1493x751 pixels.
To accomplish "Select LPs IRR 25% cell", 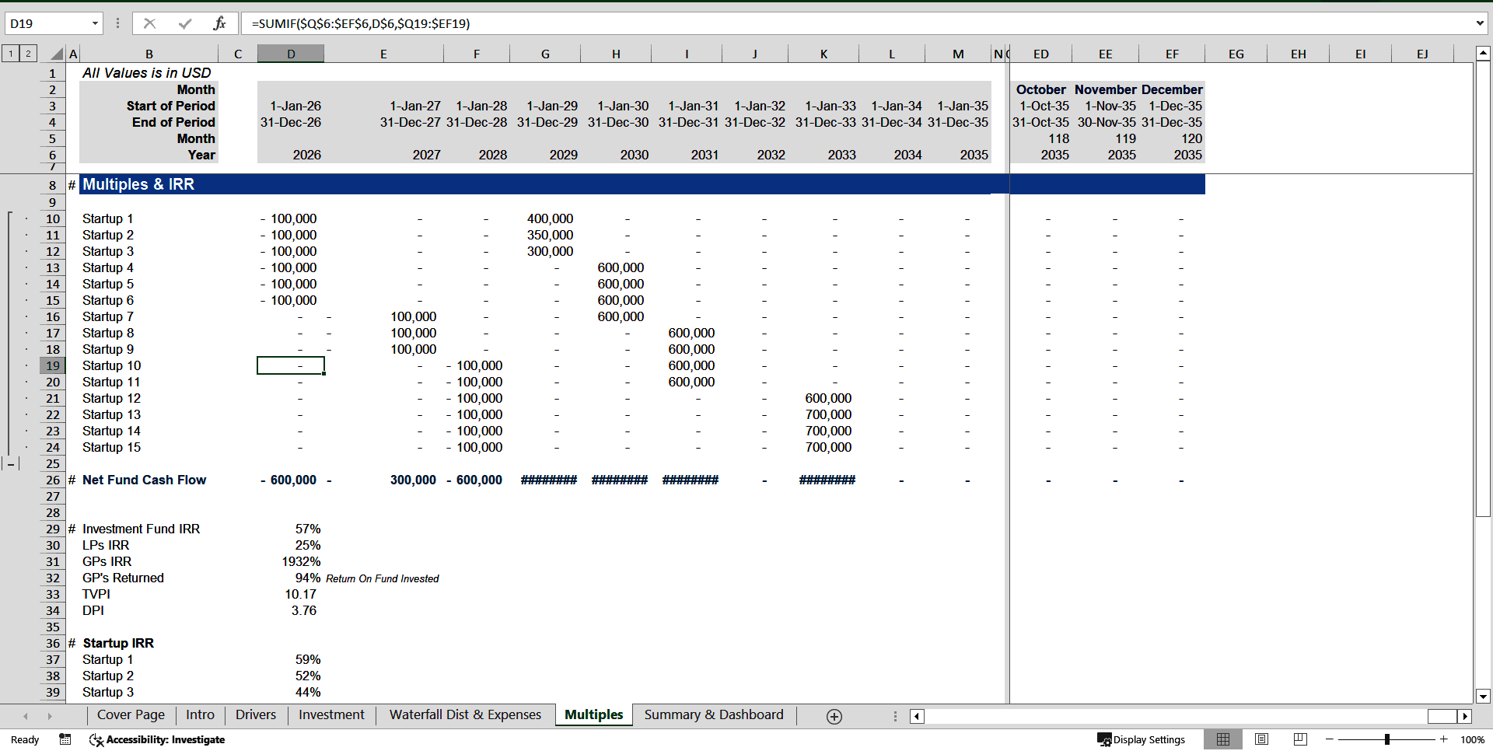I will click(291, 546).
